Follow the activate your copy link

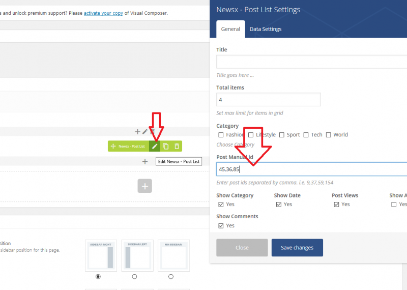click(x=103, y=13)
